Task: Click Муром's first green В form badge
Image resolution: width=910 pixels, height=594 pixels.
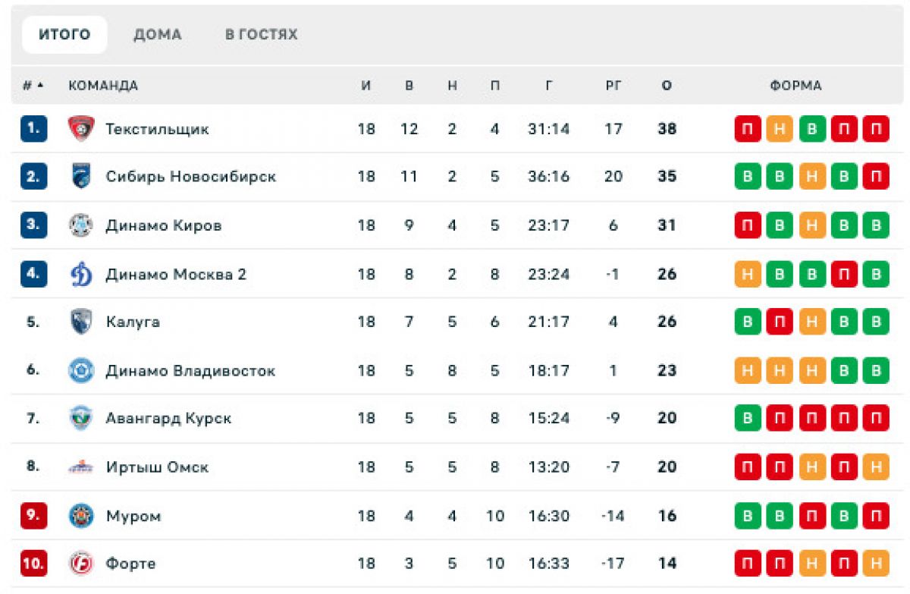Action: tap(748, 516)
